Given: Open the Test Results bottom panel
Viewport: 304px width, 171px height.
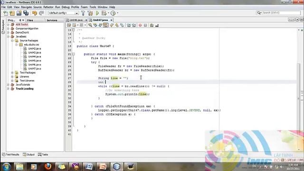Looking at the screenshot, I should tap(10, 154).
